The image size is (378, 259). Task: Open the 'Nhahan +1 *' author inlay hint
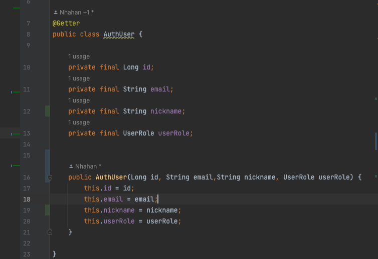pos(74,12)
